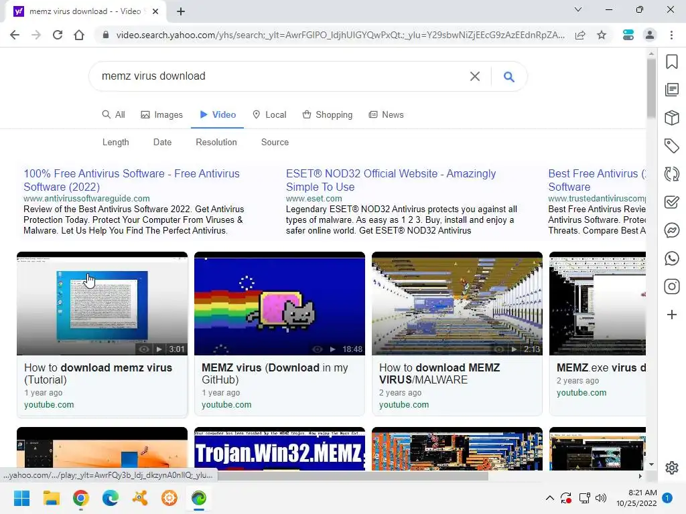
Task: Open the Trojan.Win32.MEMZ video thumbnail
Action: (279, 449)
